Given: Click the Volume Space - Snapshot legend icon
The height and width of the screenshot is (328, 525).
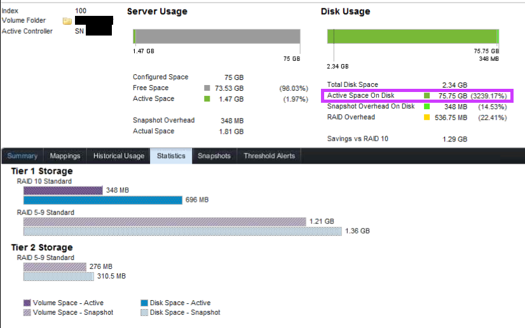Looking at the screenshot, I should point(27,312).
